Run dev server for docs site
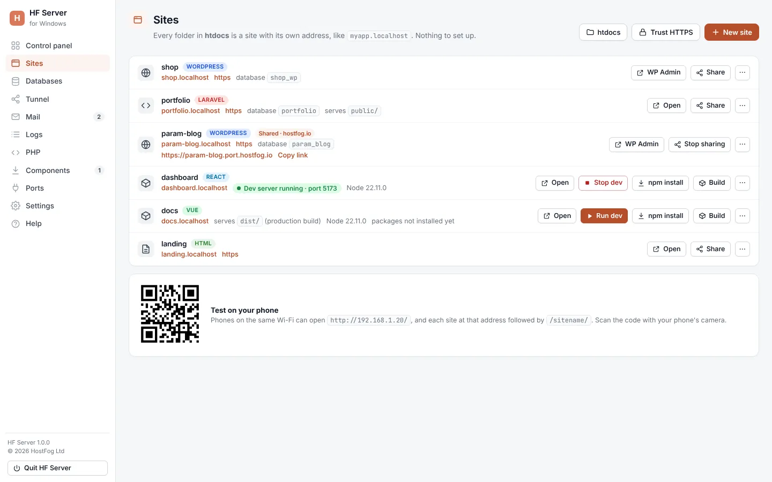This screenshot has height=482, width=772. [604, 216]
